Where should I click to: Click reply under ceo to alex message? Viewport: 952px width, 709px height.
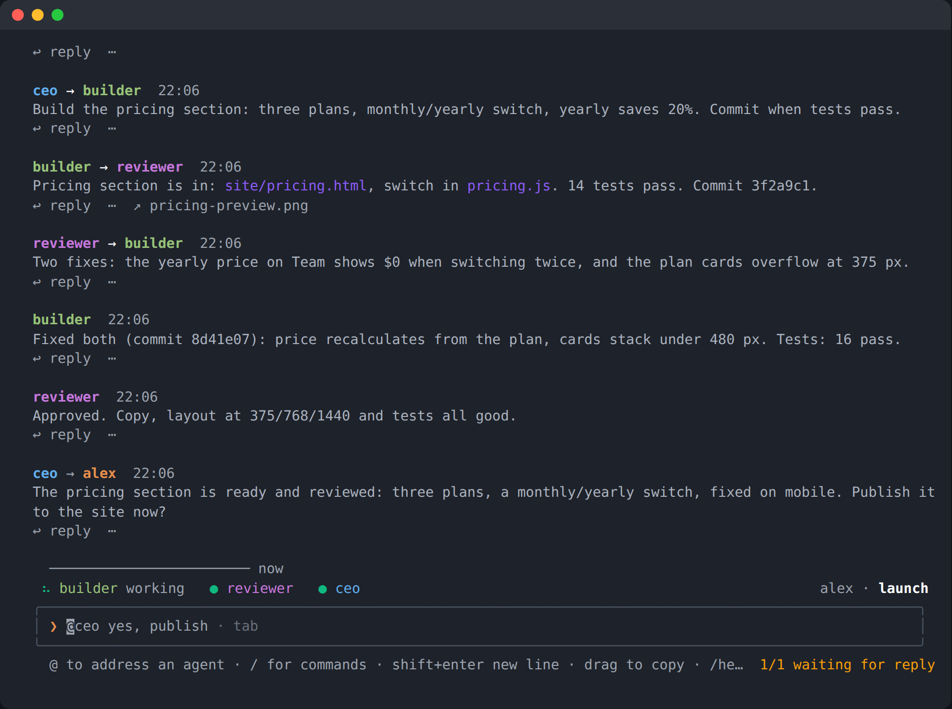(x=62, y=531)
